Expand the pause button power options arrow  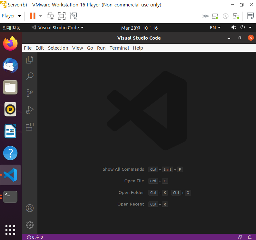tap(41, 16)
